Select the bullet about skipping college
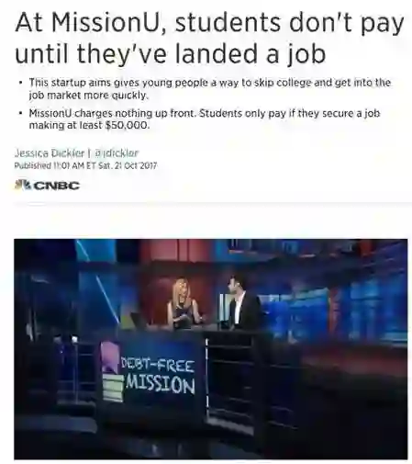 tap(210, 89)
